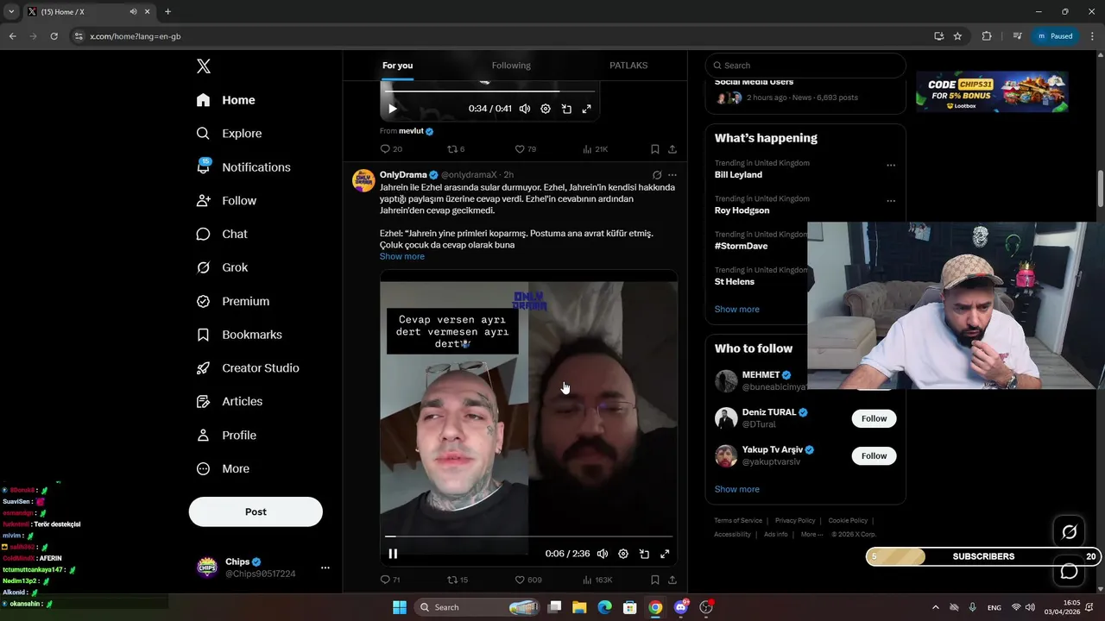Viewport: 1105px width, 621px height.
Task: Open Chips account switcher ellipsis
Action: click(325, 568)
